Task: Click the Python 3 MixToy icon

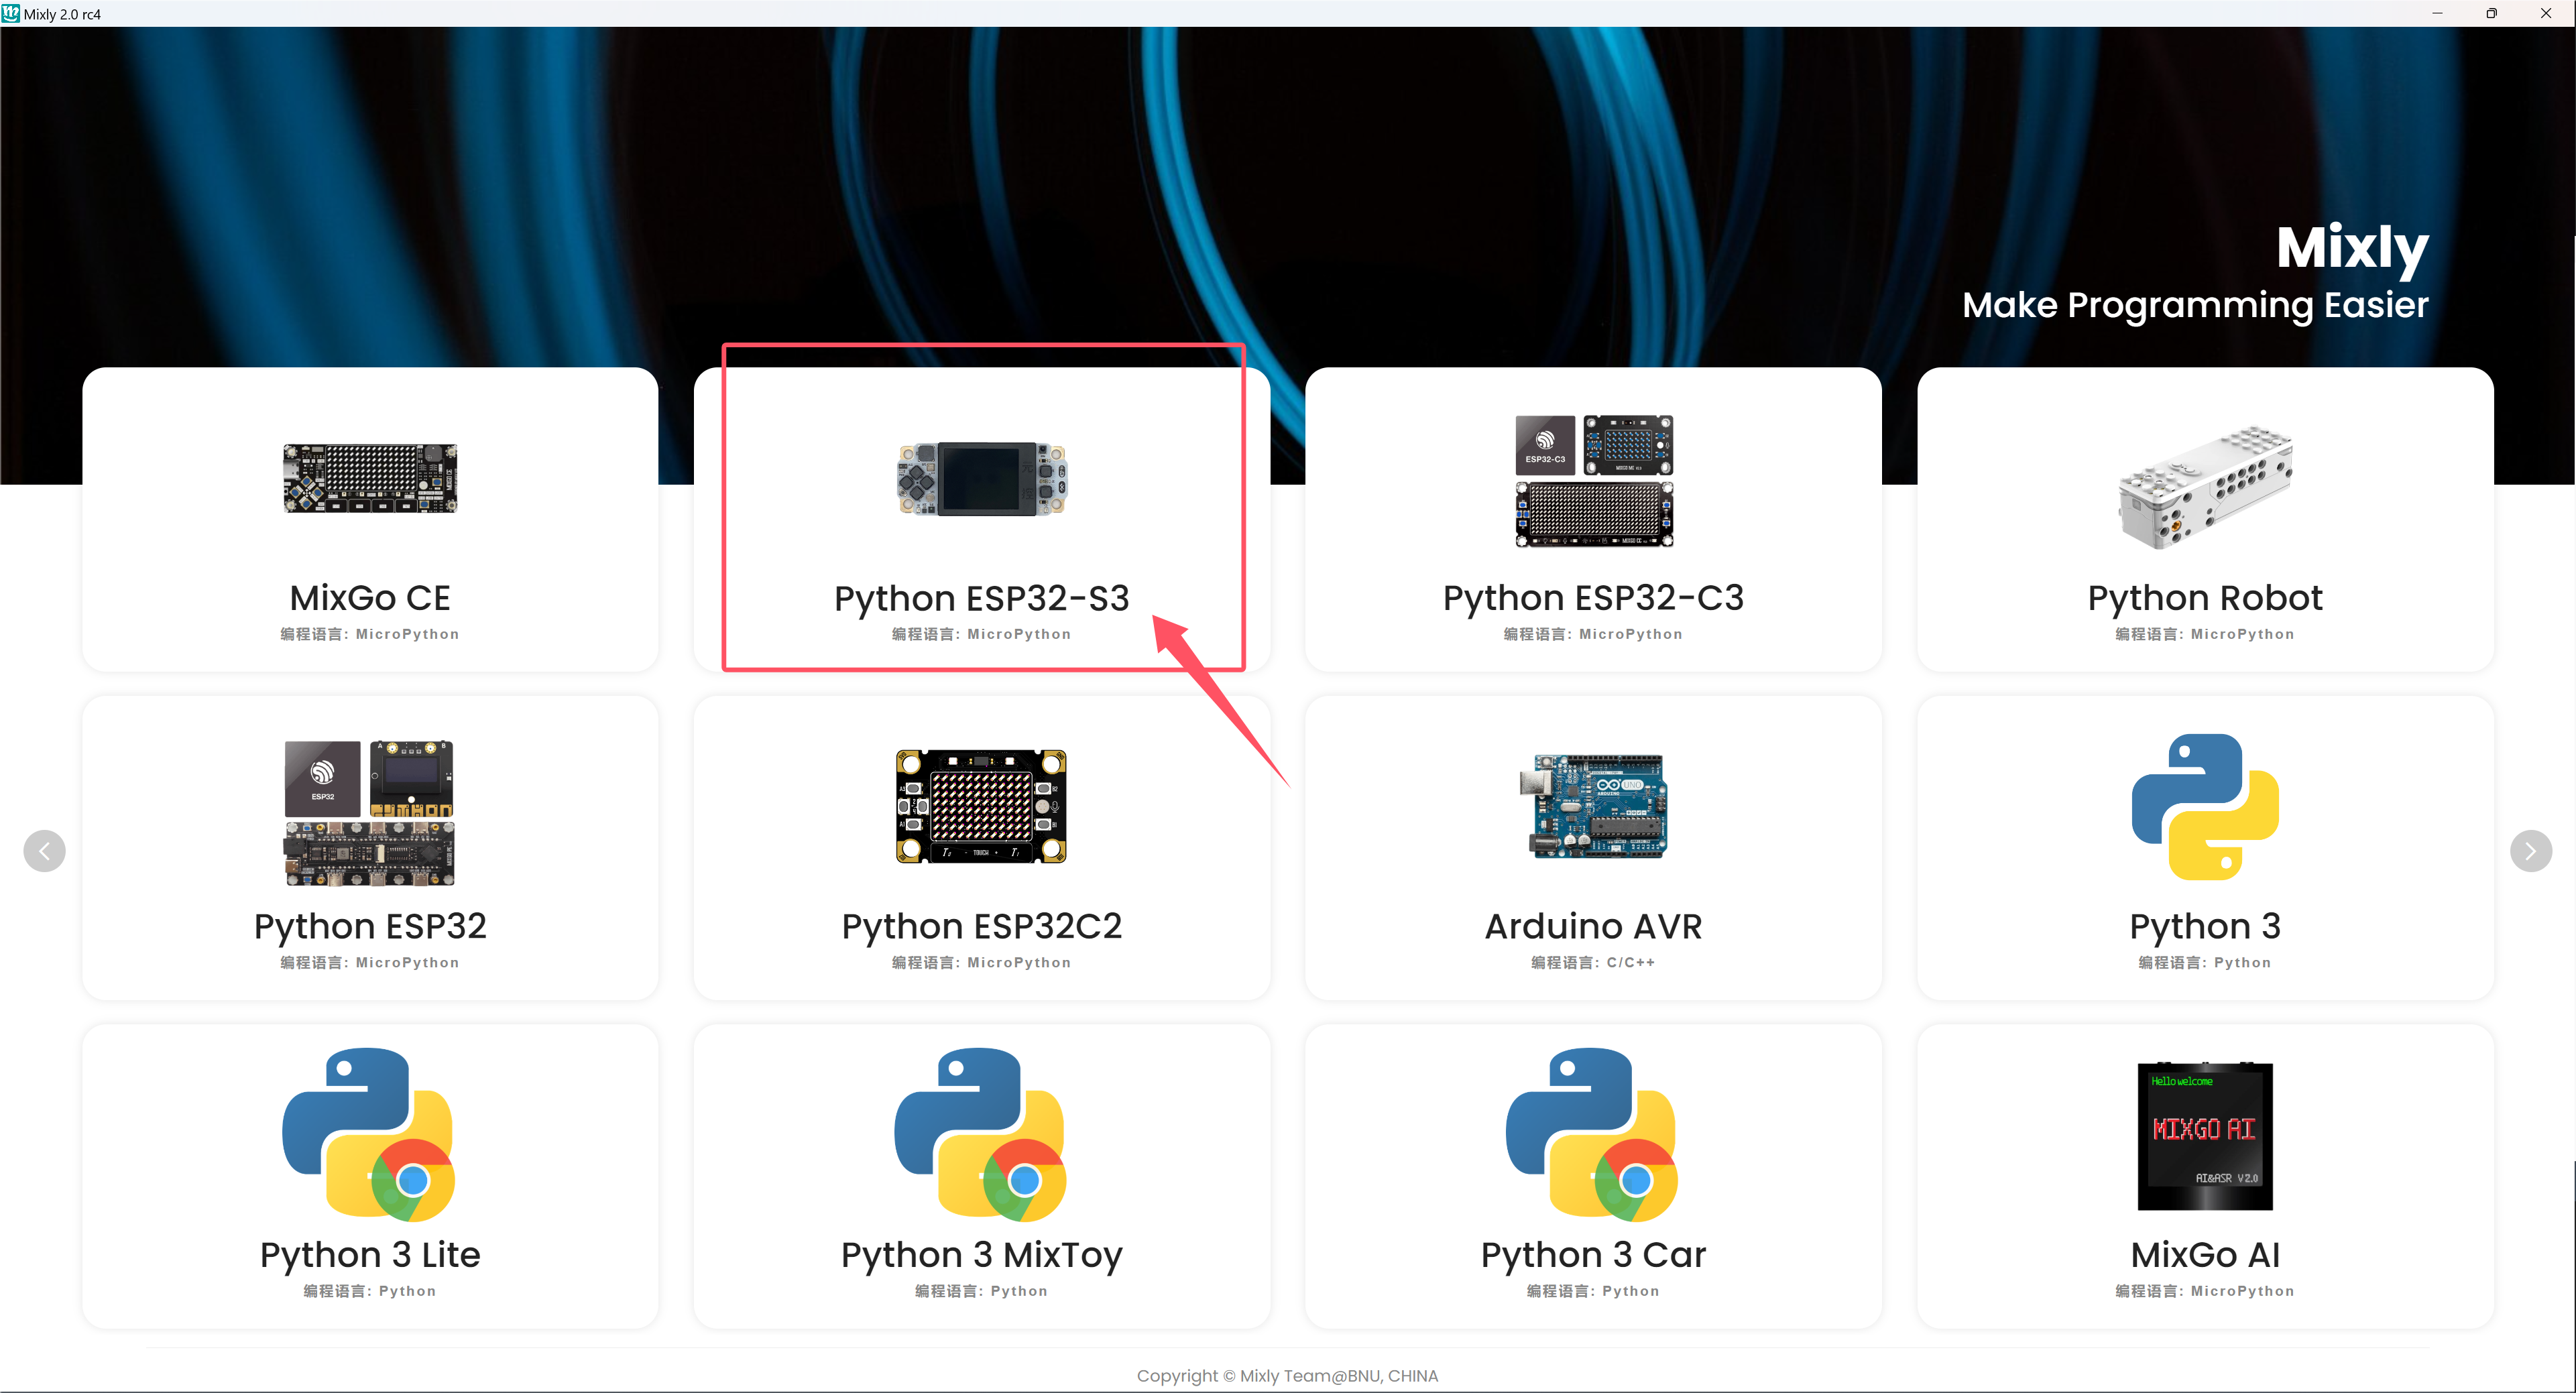Action: pyautogui.click(x=981, y=1135)
